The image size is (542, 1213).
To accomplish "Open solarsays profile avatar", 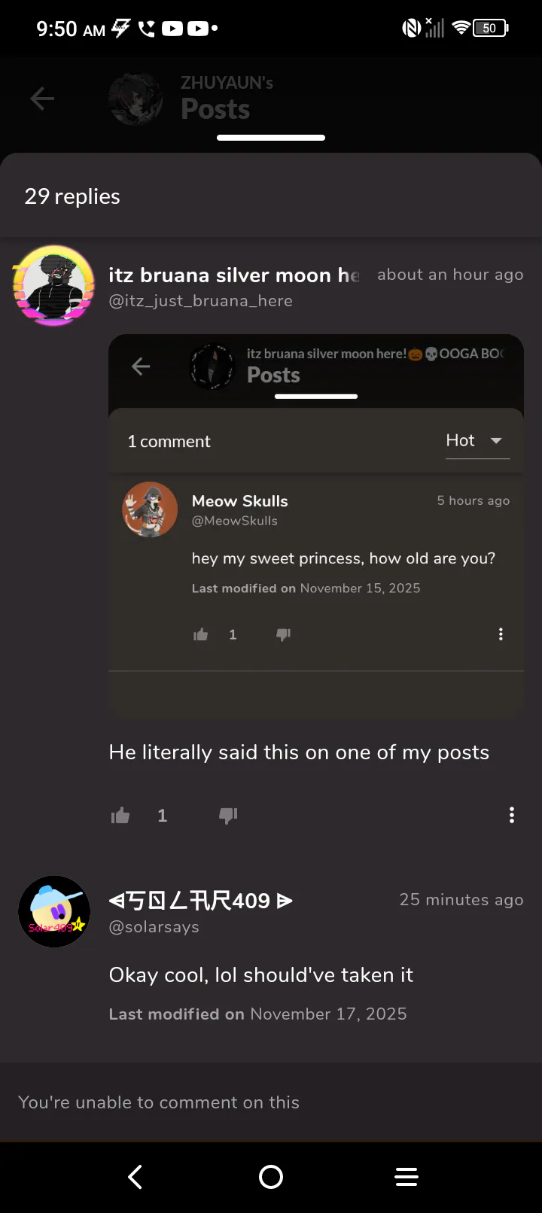I will tap(54, 911).
